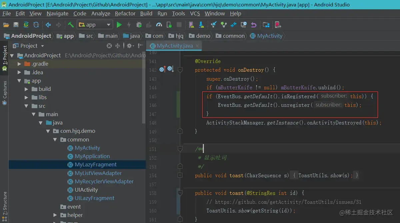This screenshot has height=223, width=400.
Task: Open the VCS menu
Action: [195, 13]
